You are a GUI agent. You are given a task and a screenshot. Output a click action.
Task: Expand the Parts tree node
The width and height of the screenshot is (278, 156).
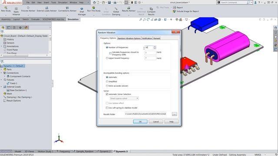point(1,69)
